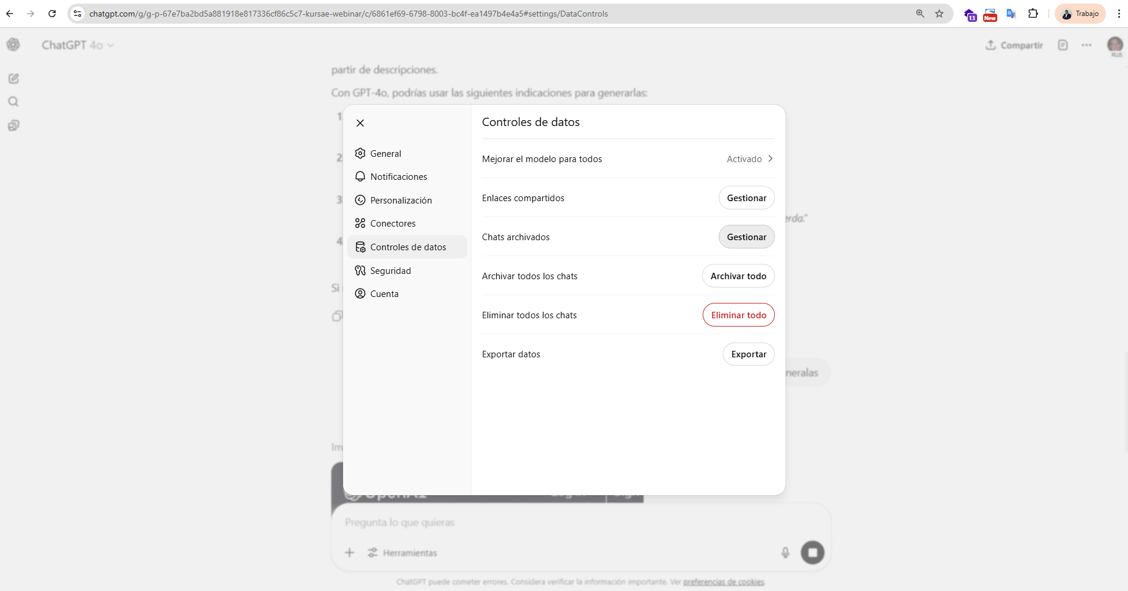
Task: Click the microphone dictation icon
Action: (785, 553)
